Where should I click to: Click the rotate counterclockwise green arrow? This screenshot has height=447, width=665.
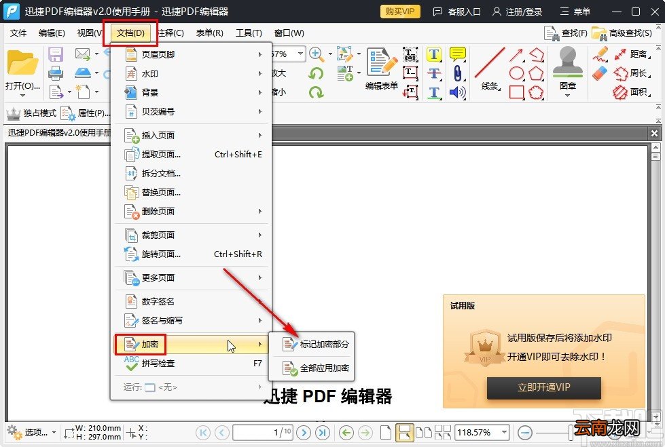(316, 73)
